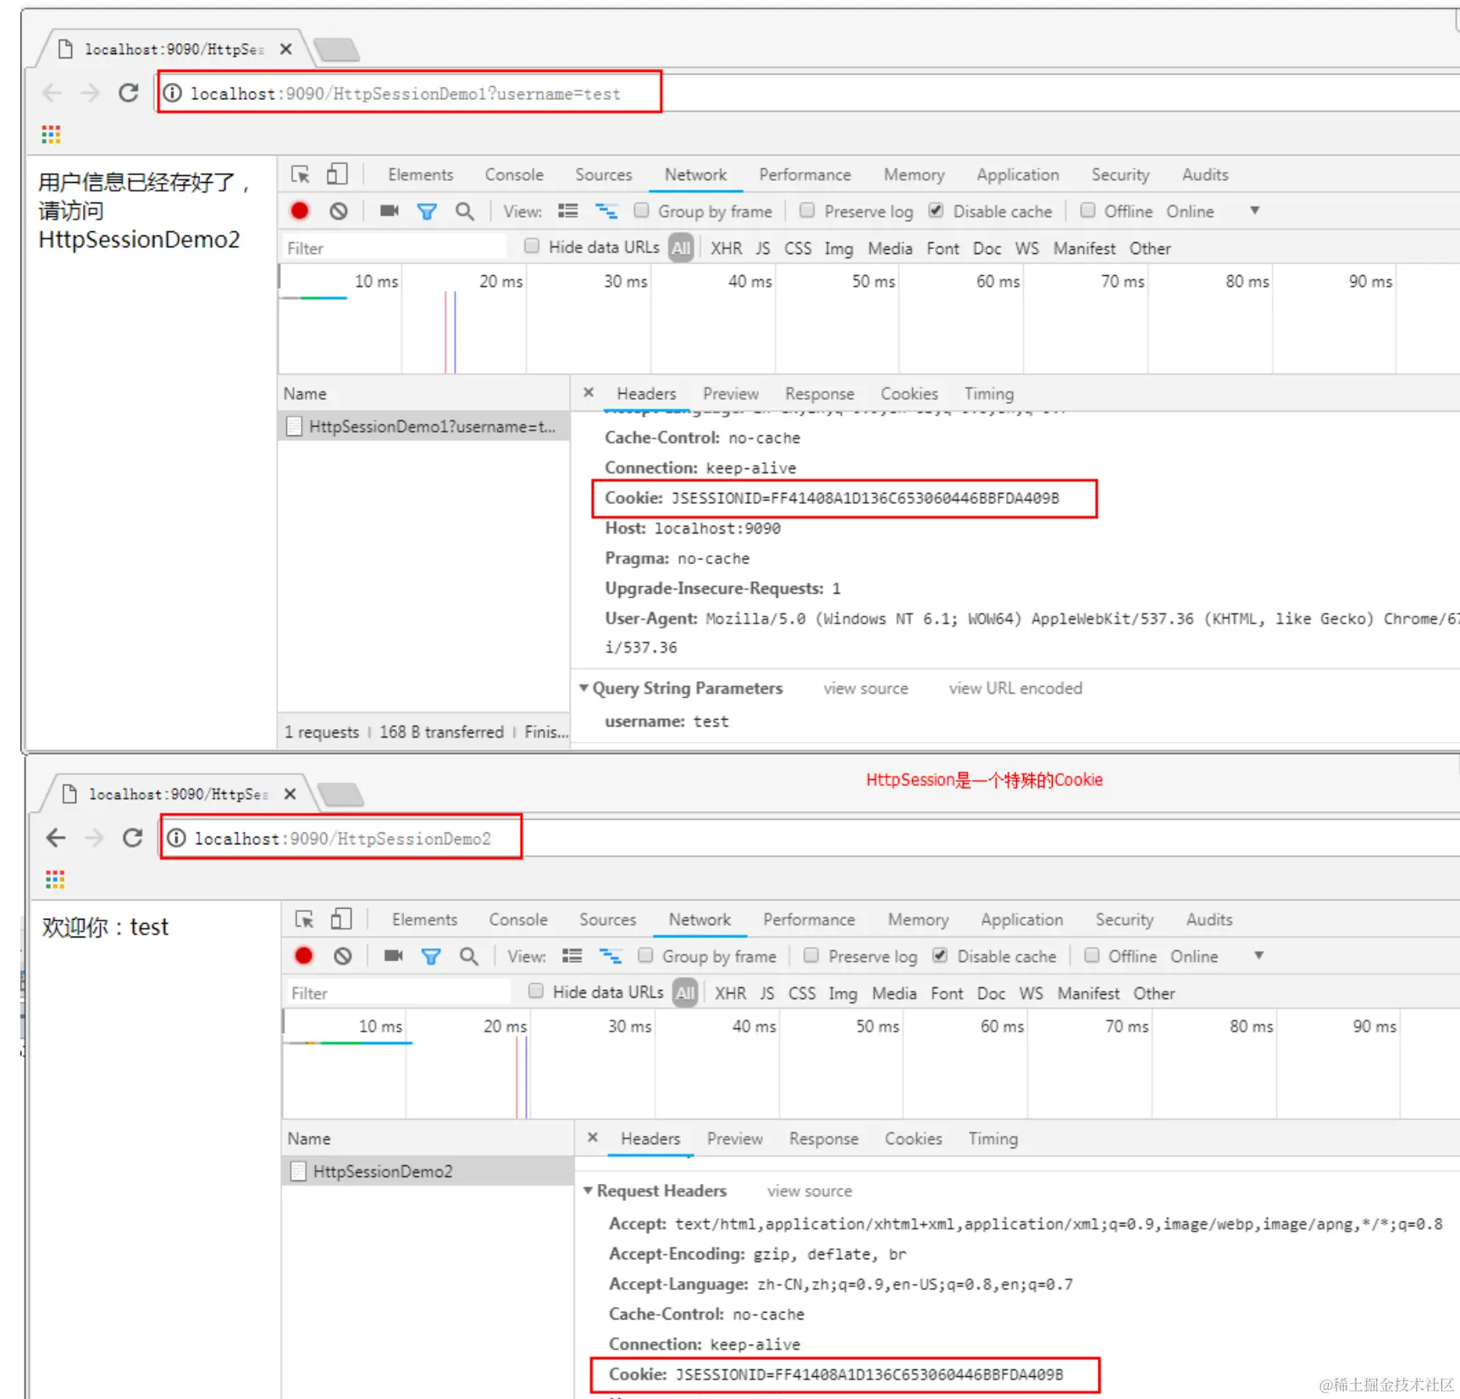
Task: Collapse Request Headers section in bottom DevTools
Action: click(x=589, y=1191)
